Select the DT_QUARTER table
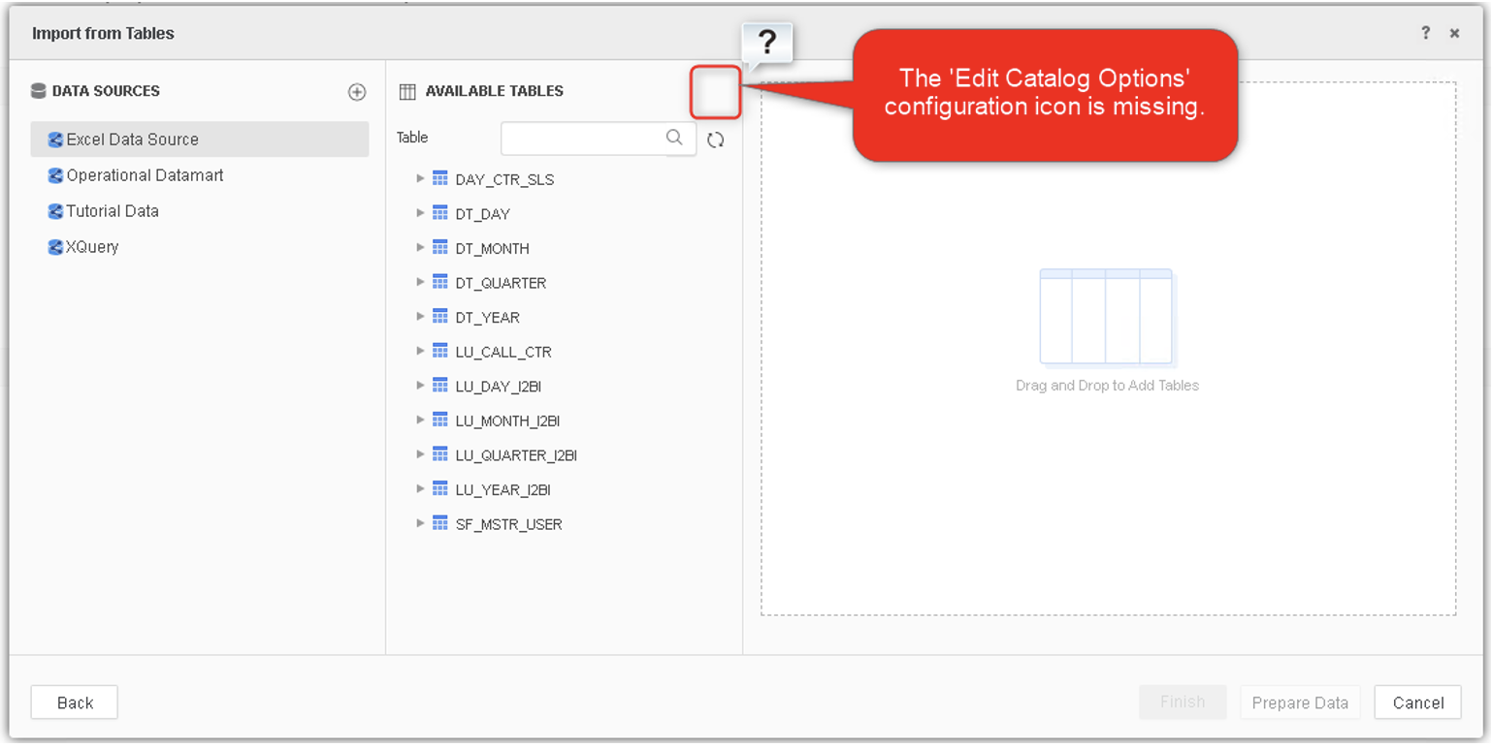Screen dimensions: 1492x748 pyautogui.click(x=501, y=283)
